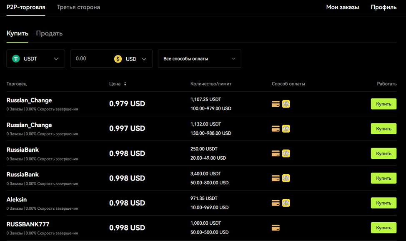The width and height of the screenshot is (406, 241).
Task: Click yellow payment badge icon in 0.997 USD row
Action: point(286,129)
